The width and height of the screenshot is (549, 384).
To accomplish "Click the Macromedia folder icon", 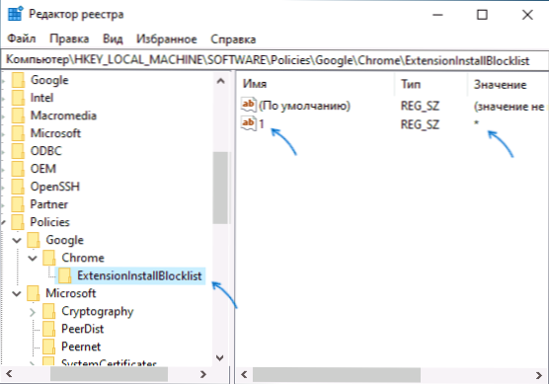I will pyautogui.click(x=18, y=115).
